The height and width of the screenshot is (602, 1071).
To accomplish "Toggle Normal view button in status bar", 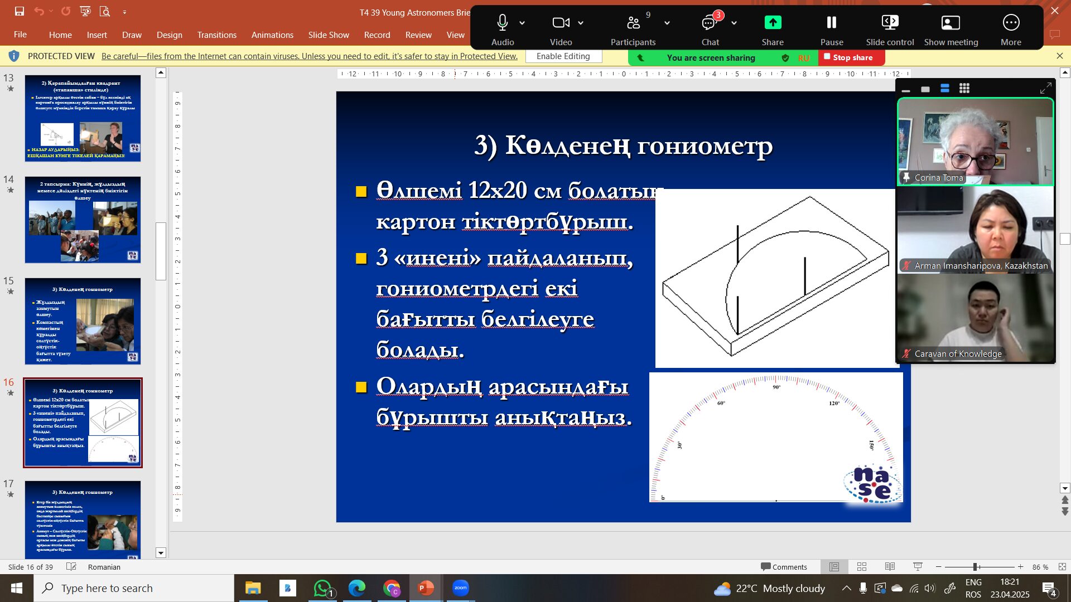I will pyautogui.click(x=834, y=567).
